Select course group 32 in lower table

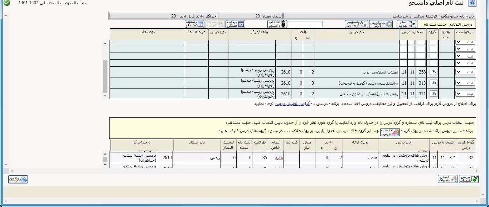point(471,158)
